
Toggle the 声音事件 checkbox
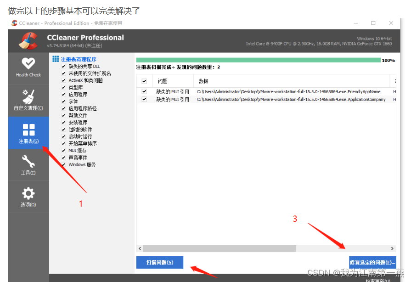point(63,158)
